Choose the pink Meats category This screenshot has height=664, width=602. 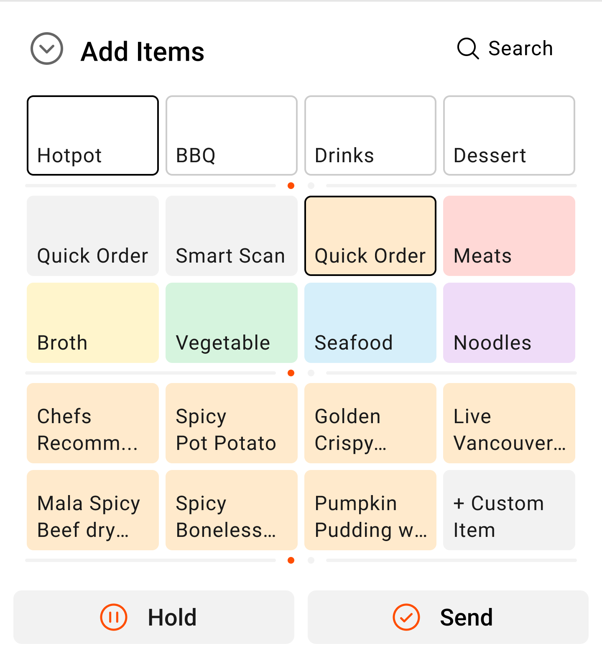point(509,236)
